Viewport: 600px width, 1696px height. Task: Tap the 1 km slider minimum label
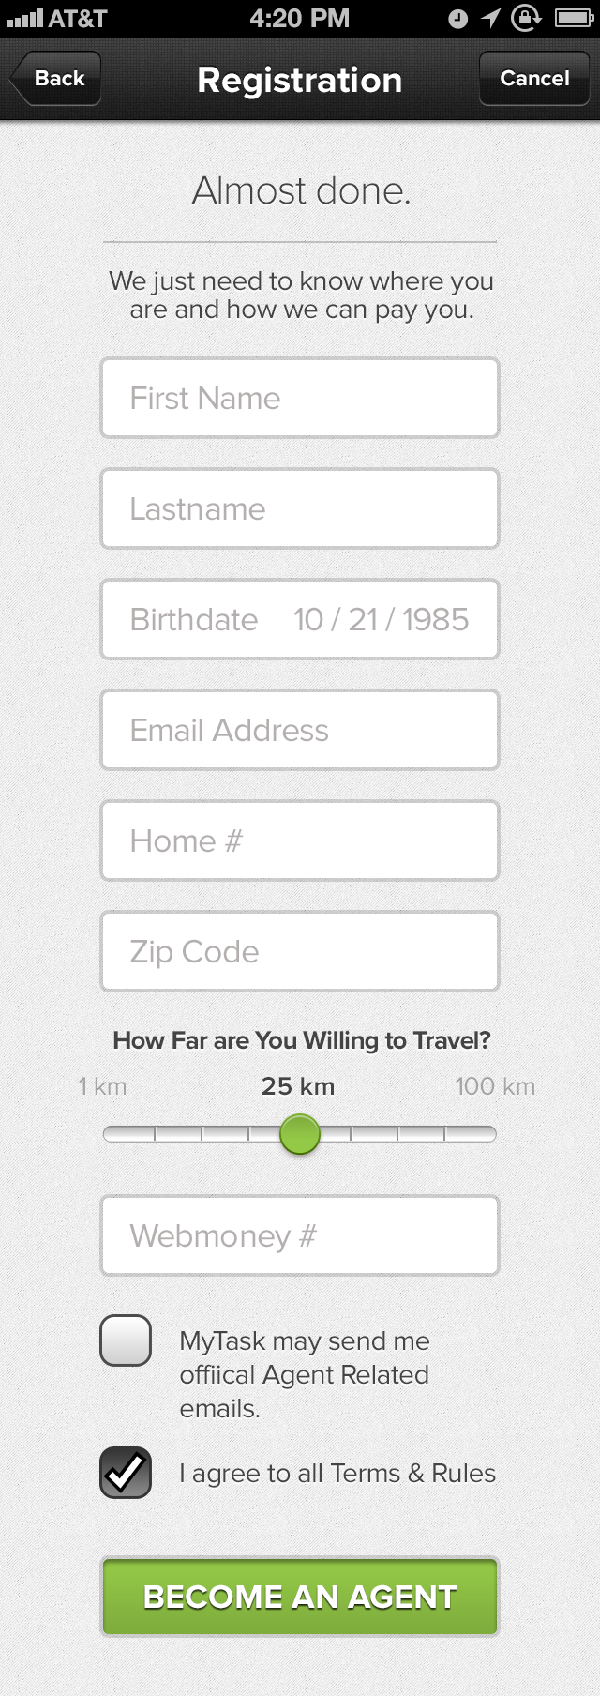pyautogui.click(x=102, y=1086)
